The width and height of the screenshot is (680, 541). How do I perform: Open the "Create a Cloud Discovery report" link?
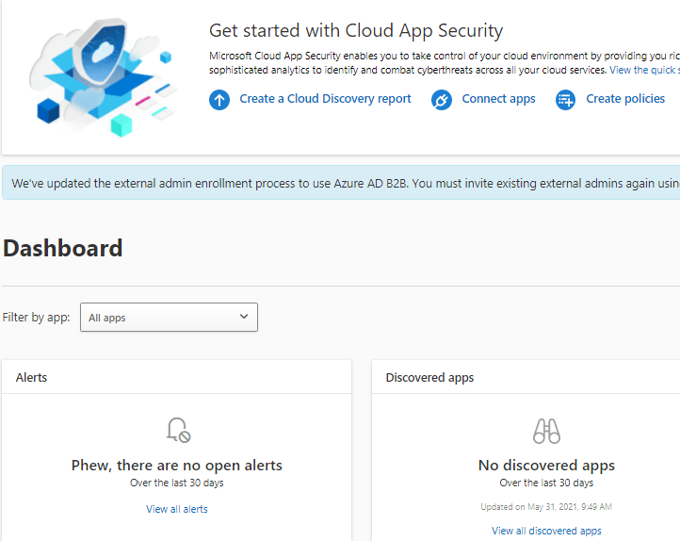coord(325,99)
